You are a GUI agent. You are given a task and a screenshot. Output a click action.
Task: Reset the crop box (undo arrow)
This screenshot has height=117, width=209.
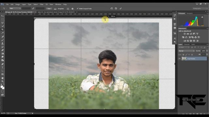tap(112, 8)
